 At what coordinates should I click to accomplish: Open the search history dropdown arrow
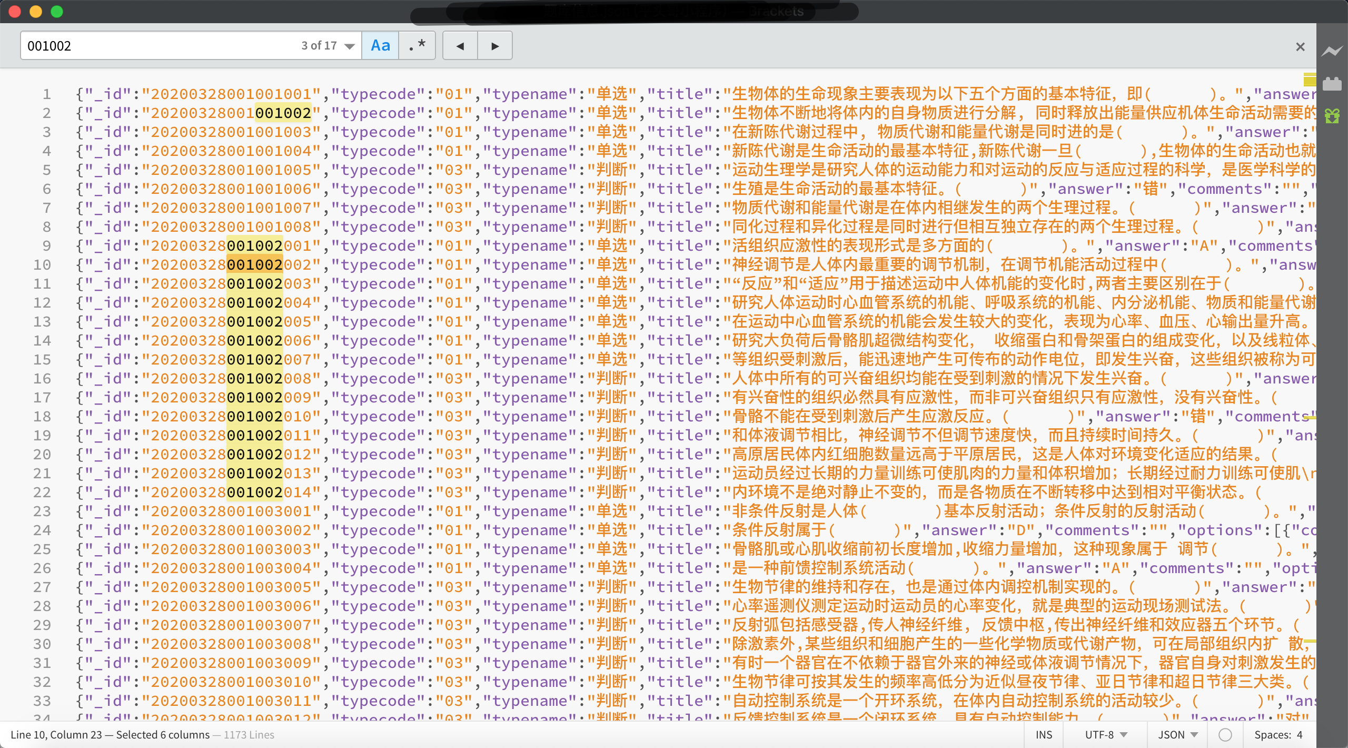349,46
